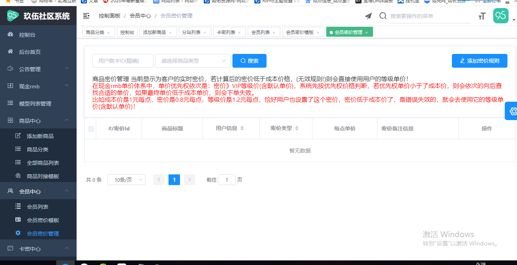Click the paper plane icon in header
This screenshot has height=265, width=517.
point(368,16)
